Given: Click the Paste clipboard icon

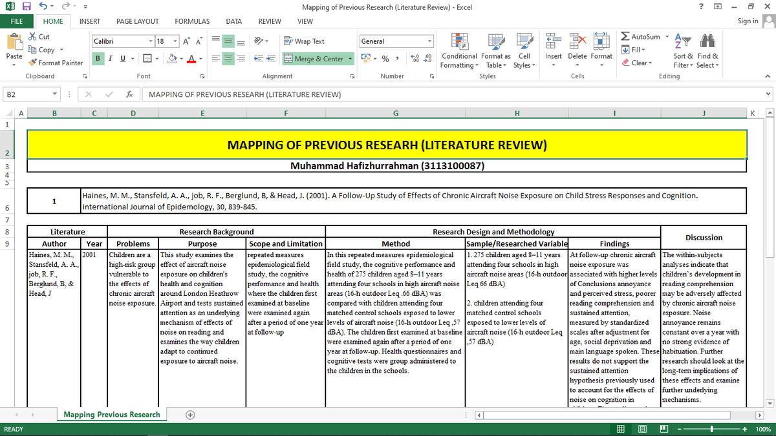Looking at the screenshot, I should [x=14, y=41].
